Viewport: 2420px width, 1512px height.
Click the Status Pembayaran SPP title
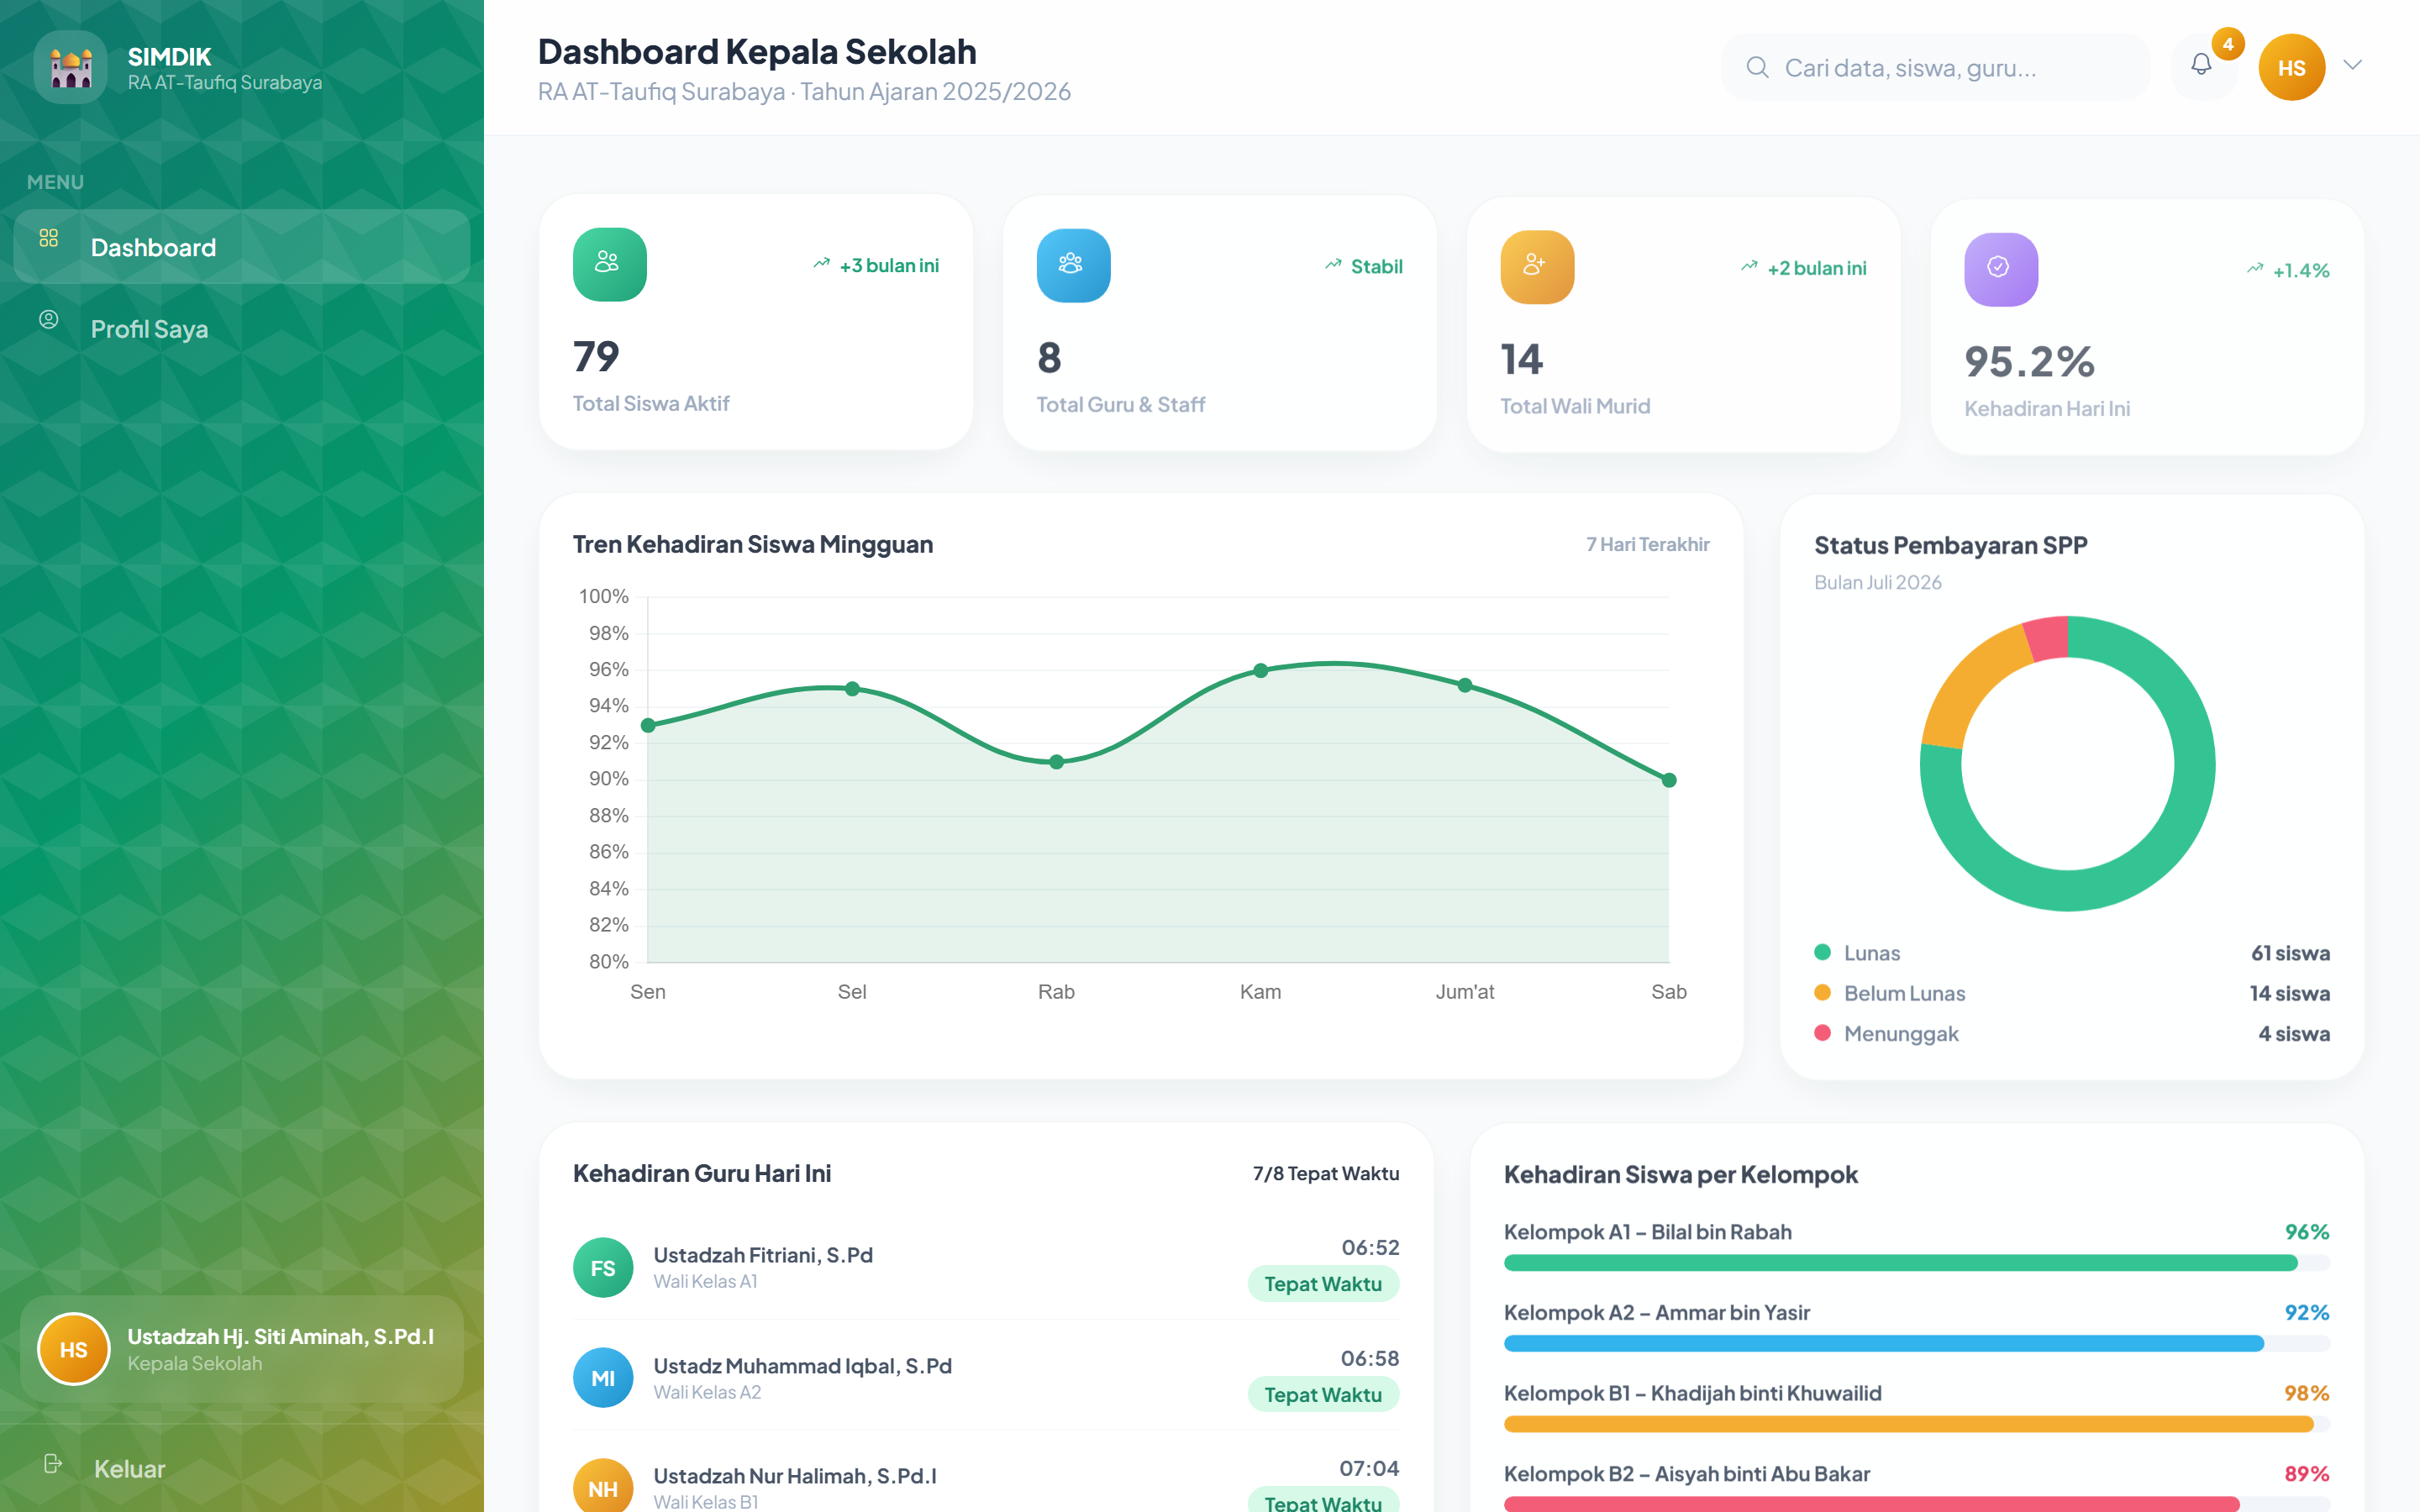click(x=1950, y=545)
